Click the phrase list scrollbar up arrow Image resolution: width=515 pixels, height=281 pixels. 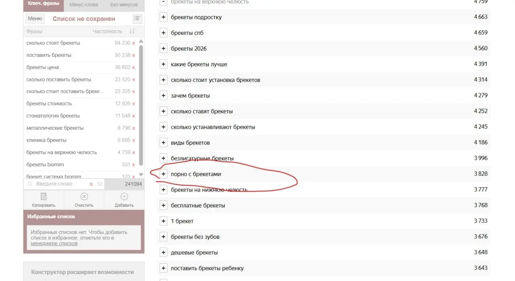pyautogui.click(x=141, y=41)
